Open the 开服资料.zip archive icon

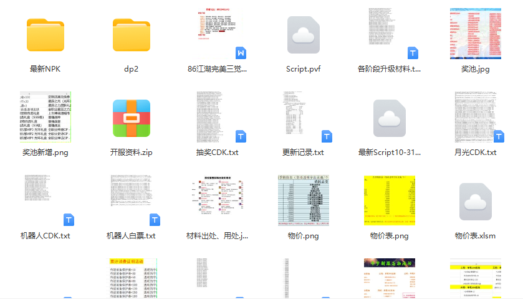(131, 118)
